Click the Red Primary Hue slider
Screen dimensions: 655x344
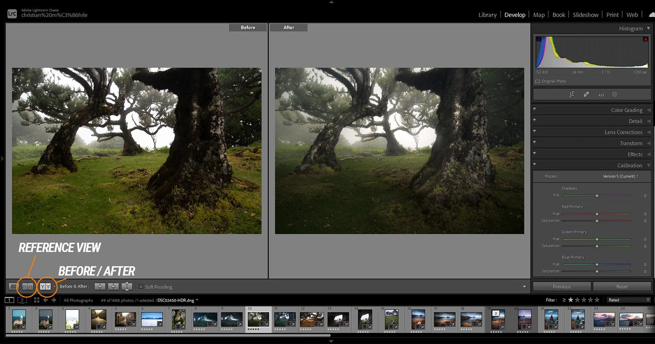597,214
